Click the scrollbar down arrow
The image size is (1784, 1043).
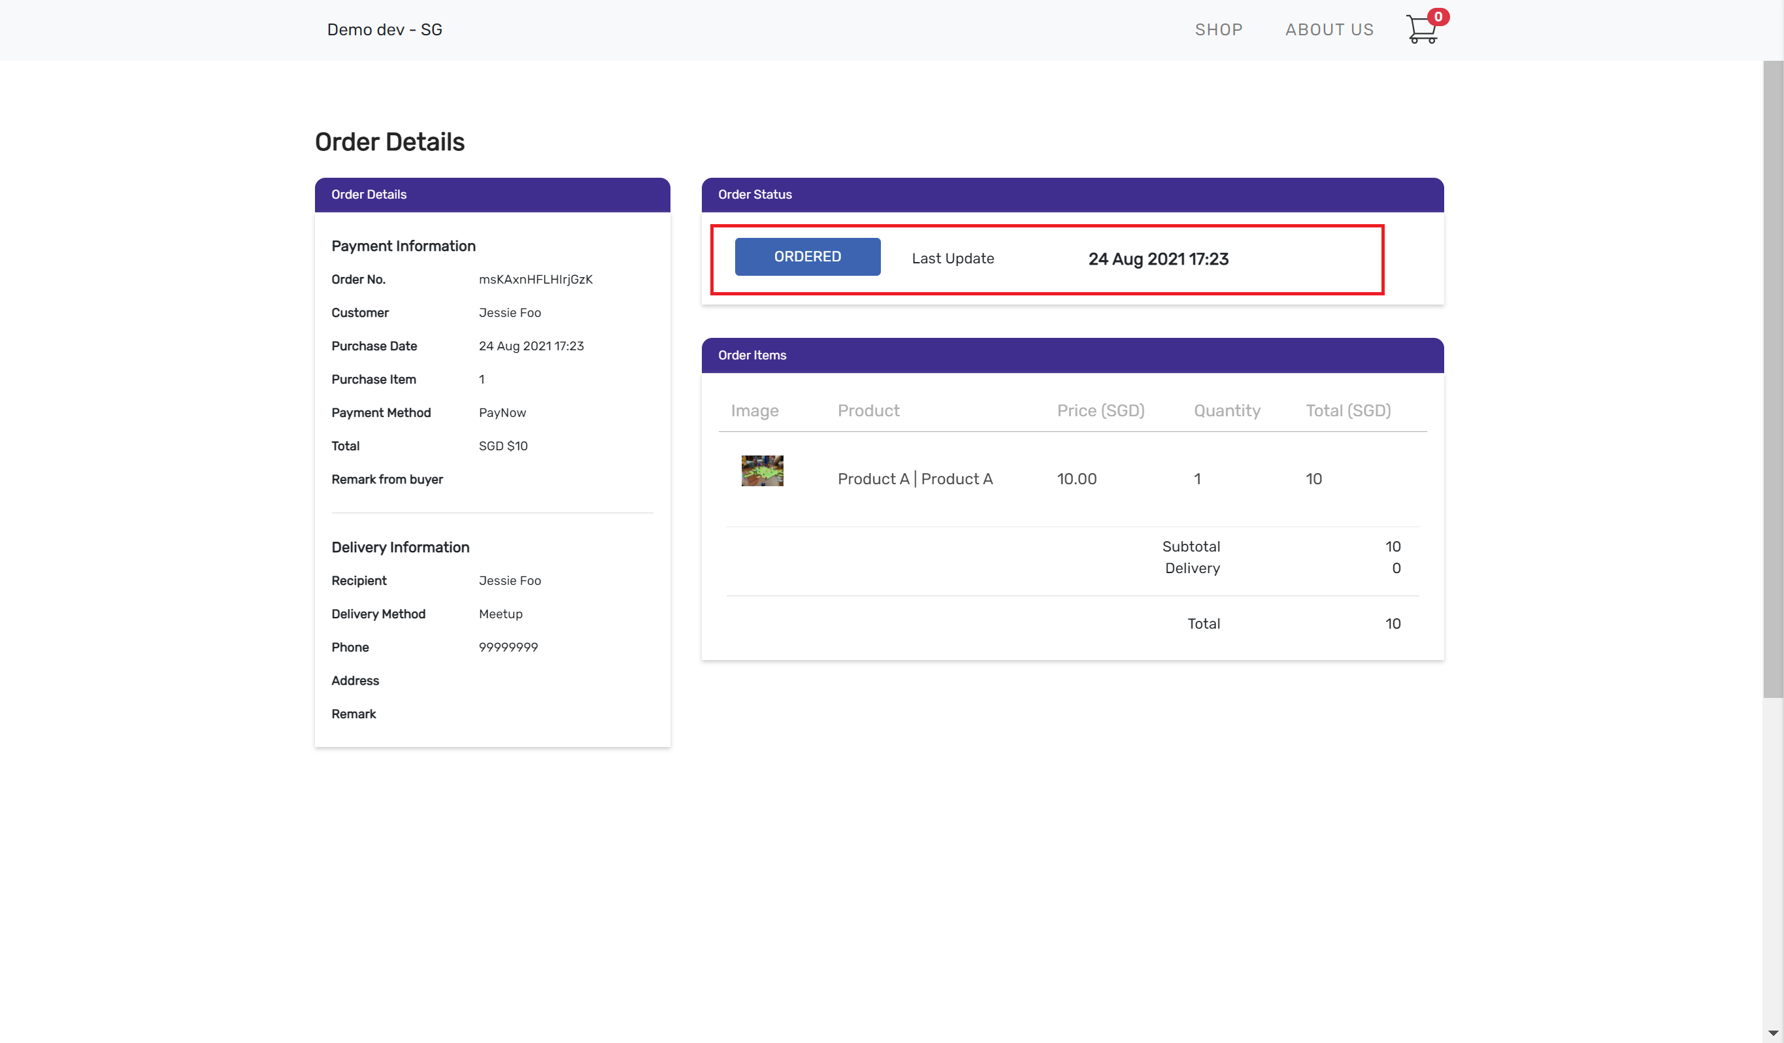(x=1773, y=1033)
